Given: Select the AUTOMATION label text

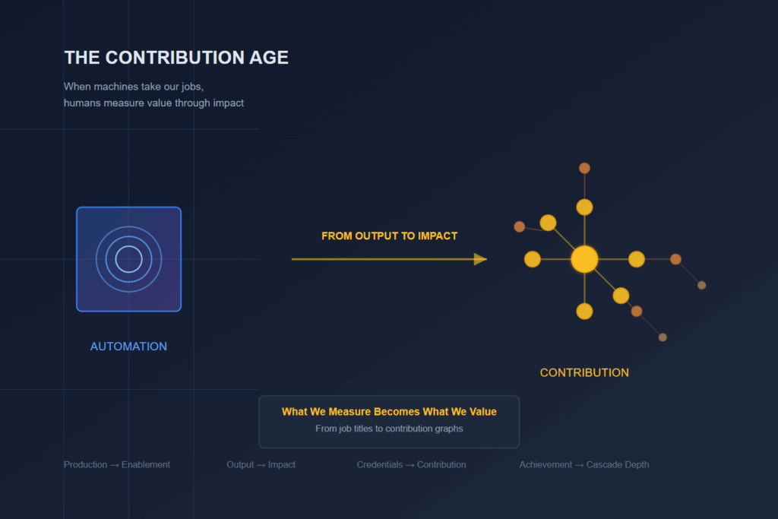Looking at the screenshot, I should (x=128, y=347).
